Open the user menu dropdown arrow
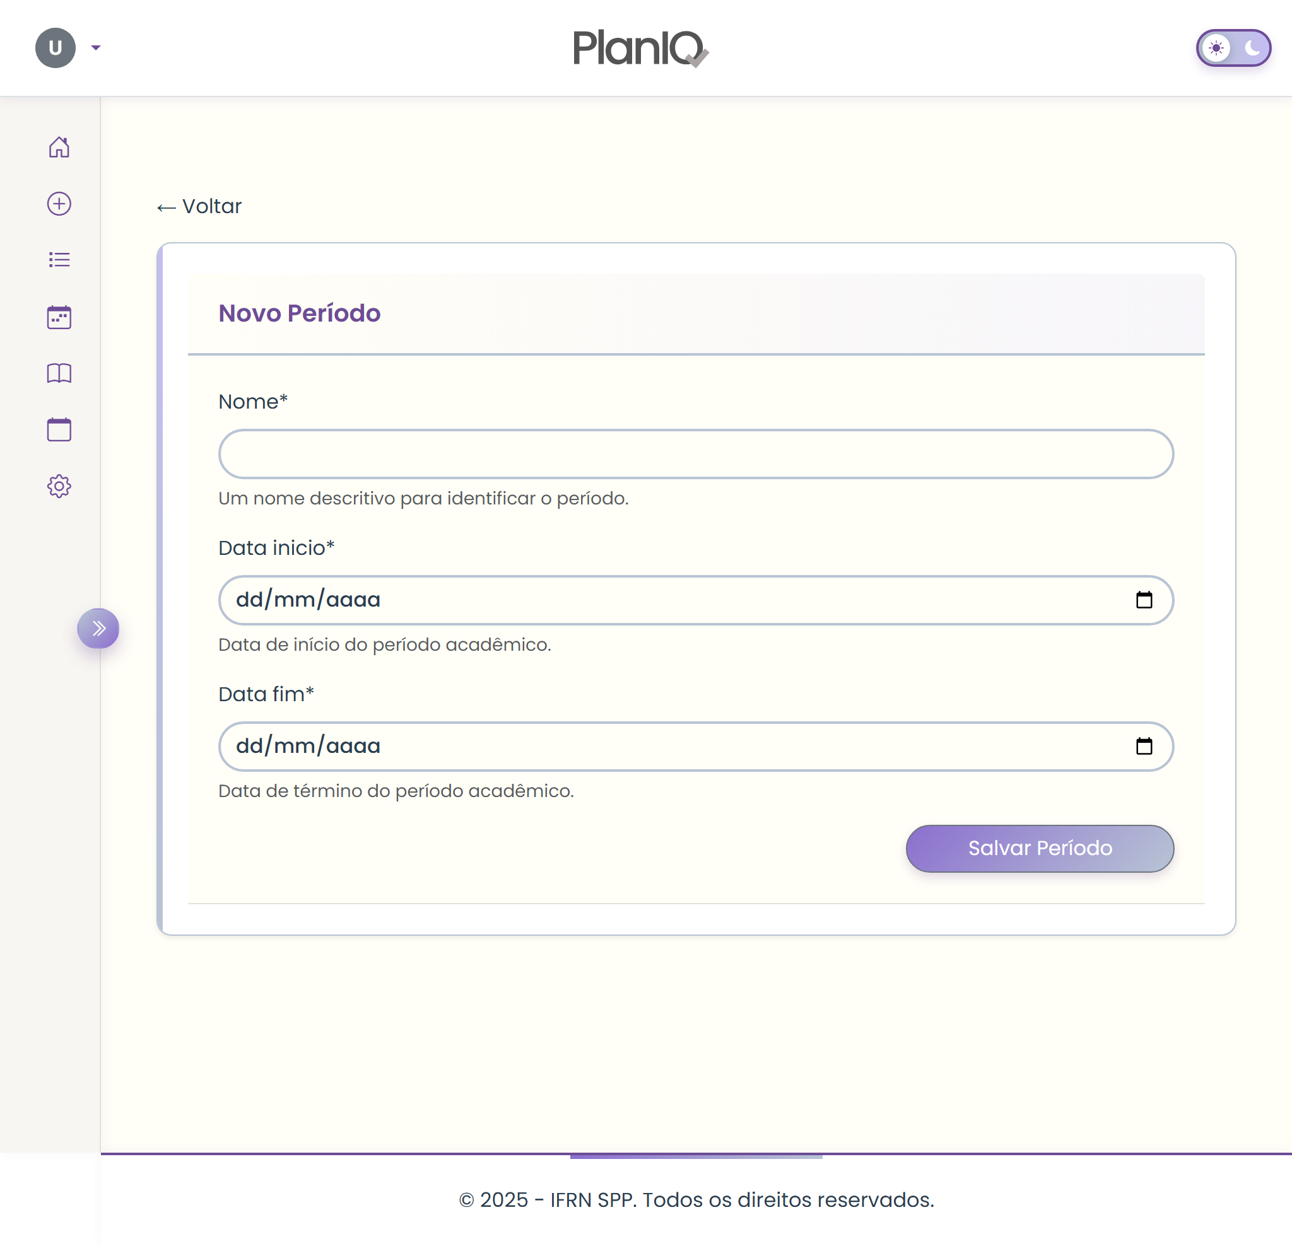Screen dimensions: 1292x1246 pyautogui.click(x=96, y=47)
